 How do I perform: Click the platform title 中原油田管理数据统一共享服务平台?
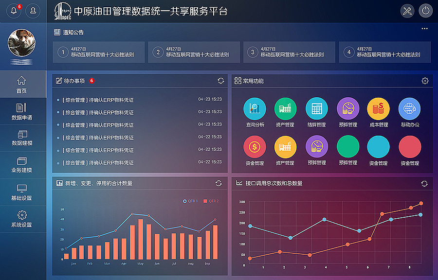click(151, 12)
